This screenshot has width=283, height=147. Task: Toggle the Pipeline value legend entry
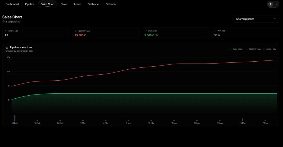tap(253, 49)
